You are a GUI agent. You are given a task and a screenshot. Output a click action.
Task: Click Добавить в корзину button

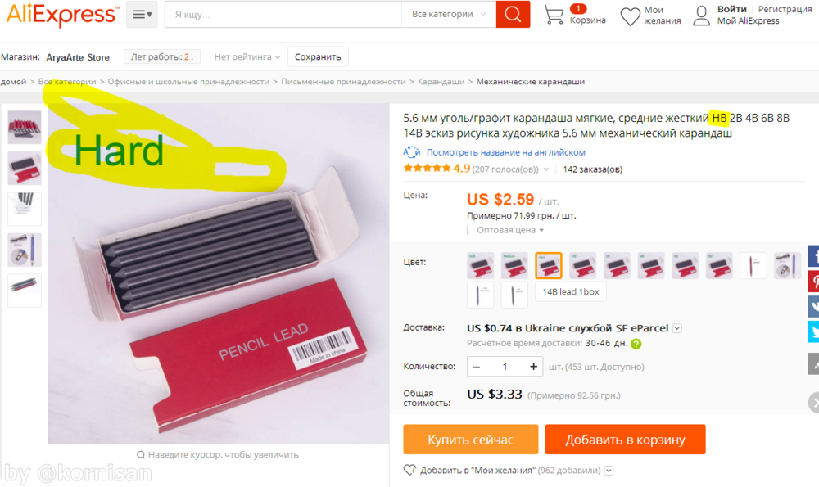pos(625,440)
